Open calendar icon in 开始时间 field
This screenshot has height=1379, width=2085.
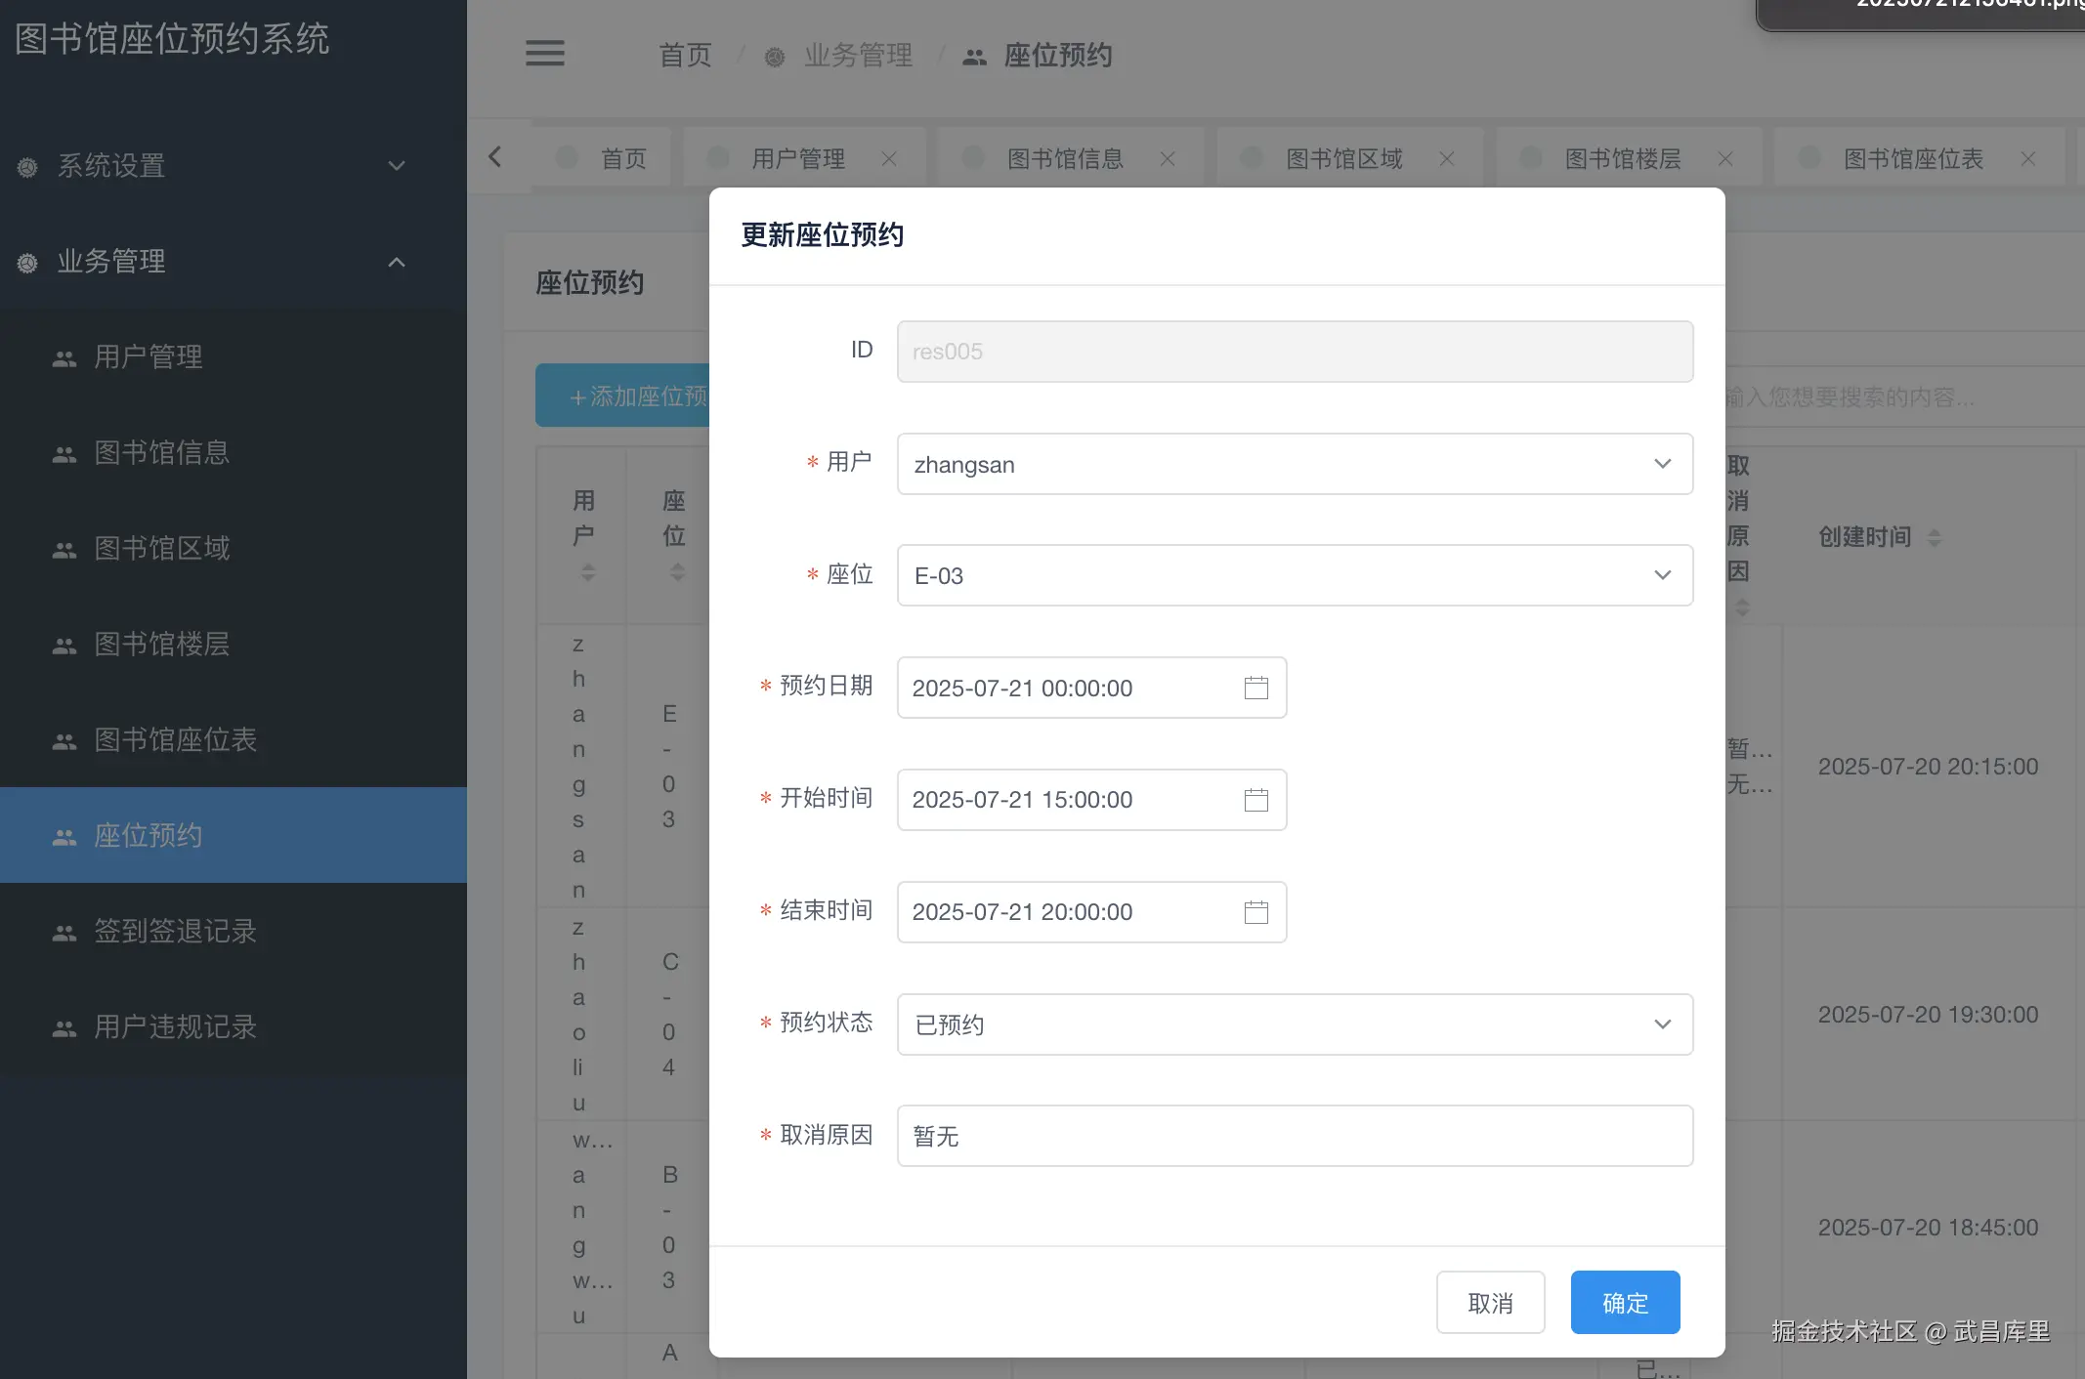coord(1255,800)
